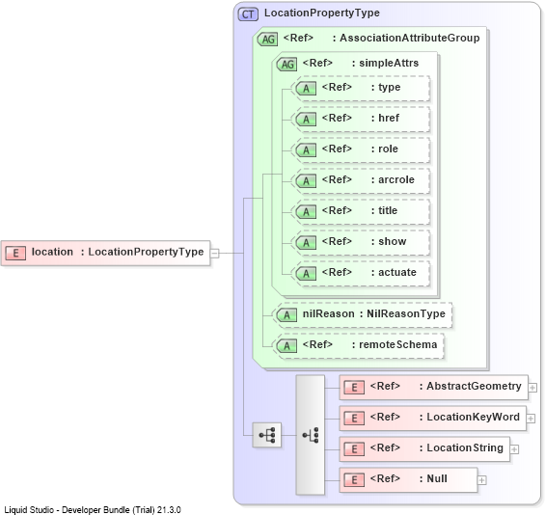Click the element icon of Null
The width and height of the screenshot is (545, 515).
[354, 480]
